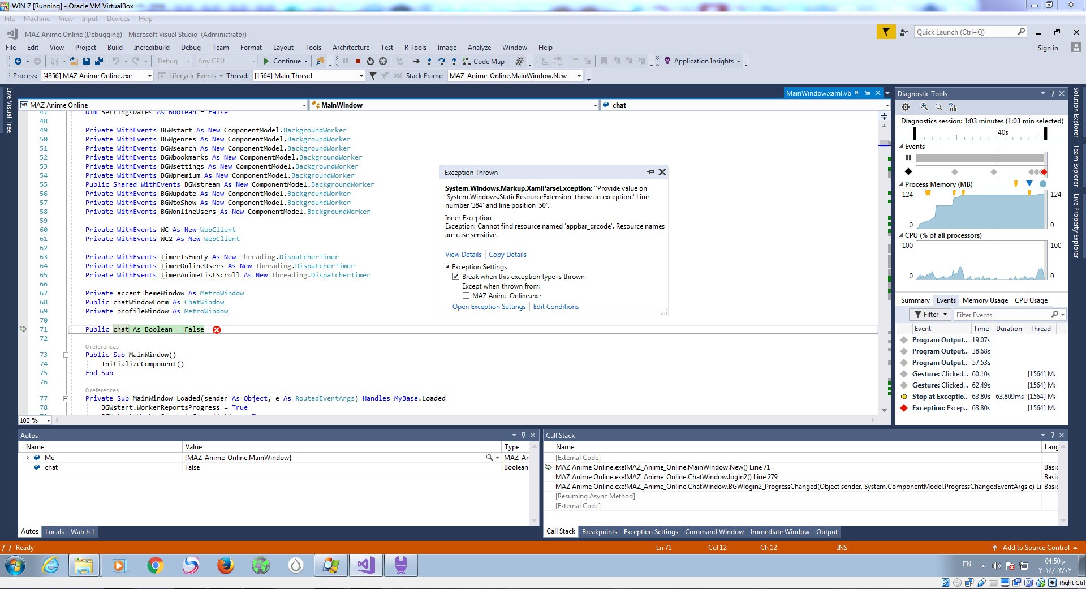Stop debugging with the red Stop button
This screenshot has width=1086, height=589.
(x=358, y=61)
